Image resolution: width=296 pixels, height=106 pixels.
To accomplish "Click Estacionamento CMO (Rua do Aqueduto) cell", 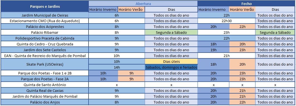I will pyautogui.click(x=45, y=21).
